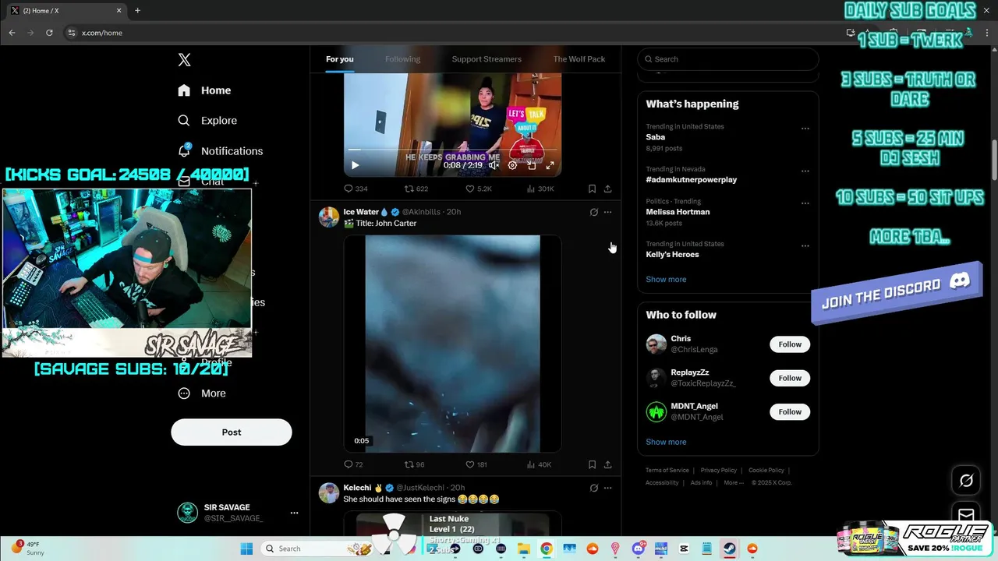Screen dimensions: 998x561
Task: Open top video playback settings gear
Action: coord(512,165)
